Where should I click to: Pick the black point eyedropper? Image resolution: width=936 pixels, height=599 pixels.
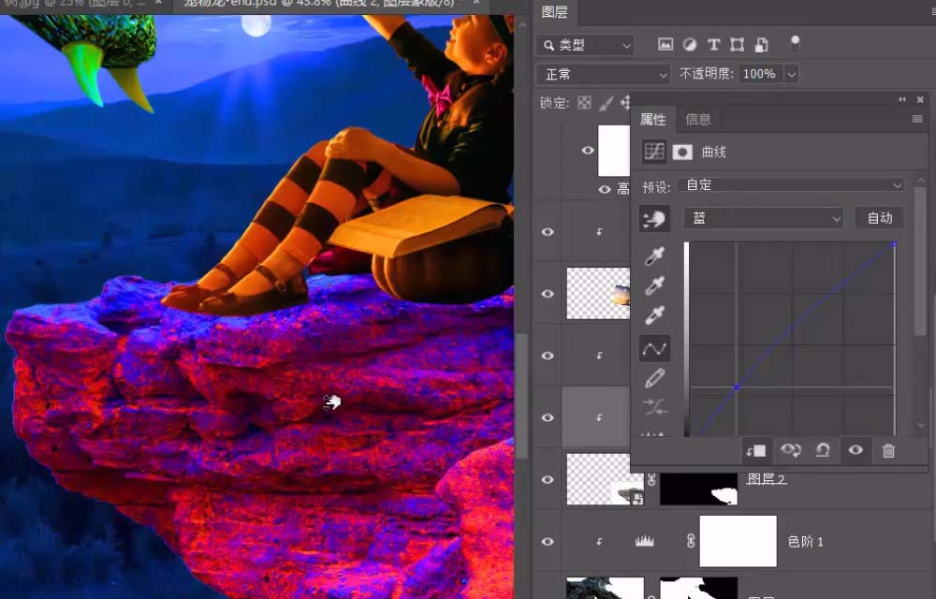(654, 256)
